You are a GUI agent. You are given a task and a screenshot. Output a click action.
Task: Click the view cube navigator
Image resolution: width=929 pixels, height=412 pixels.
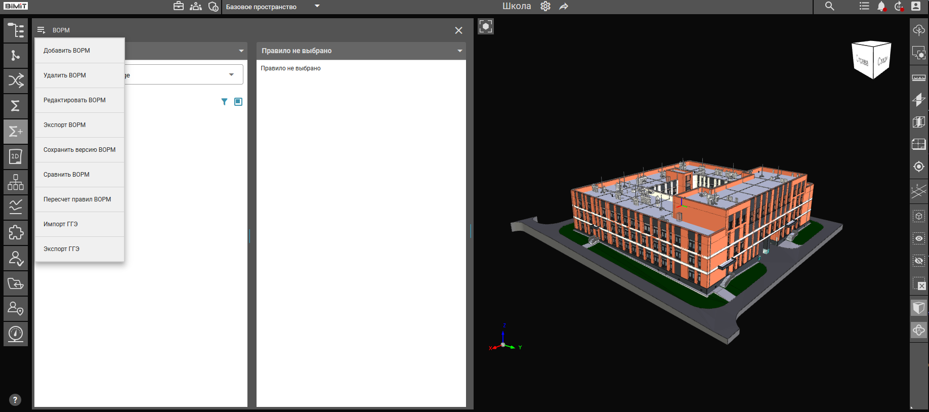click(x=871, y=60)
